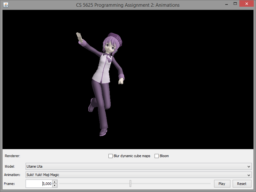Increment frame with the up spinner arrow
256x192 pixels.
54,182
